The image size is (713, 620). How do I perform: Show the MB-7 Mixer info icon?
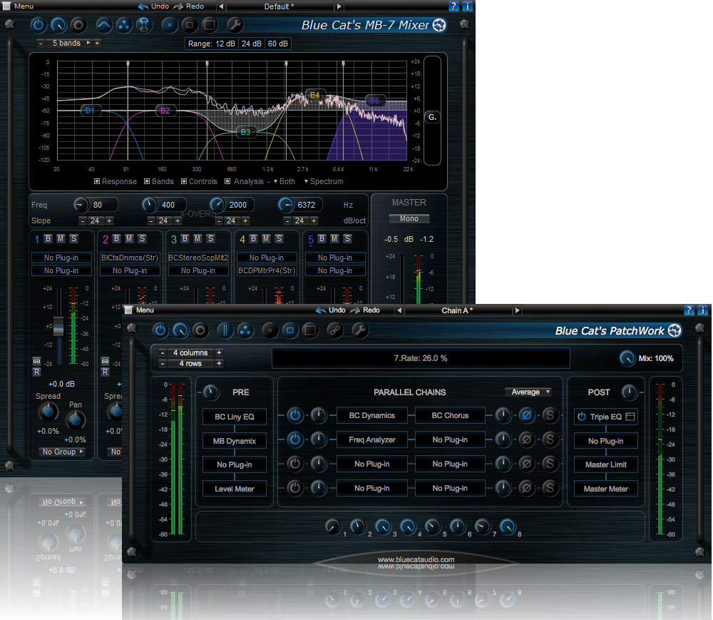tap(467, 6)
